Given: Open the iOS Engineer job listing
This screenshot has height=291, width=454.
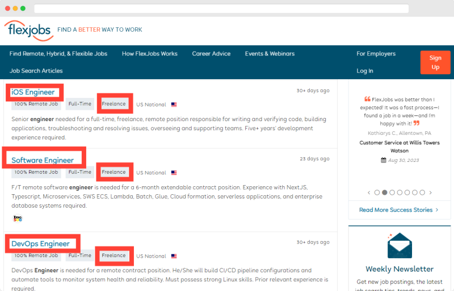Looking at the screenshot, I should tap(33, 92).
